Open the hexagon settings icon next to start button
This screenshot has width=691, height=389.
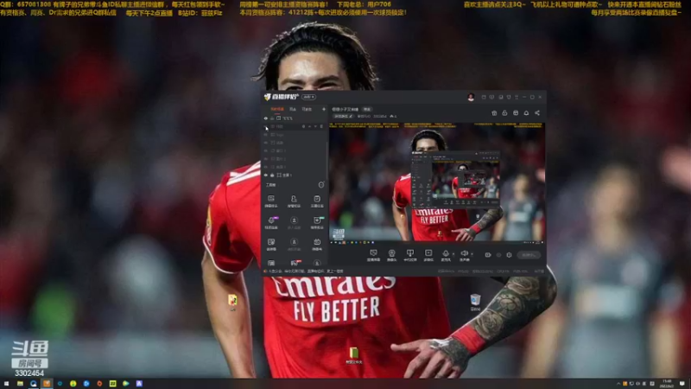[509, 255]
